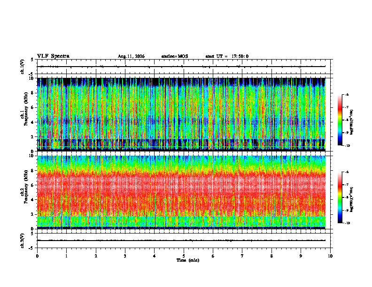Screen dimensions: 372x287
Task: Click the 2 minute tick on time axis
Action: [96, 256]
